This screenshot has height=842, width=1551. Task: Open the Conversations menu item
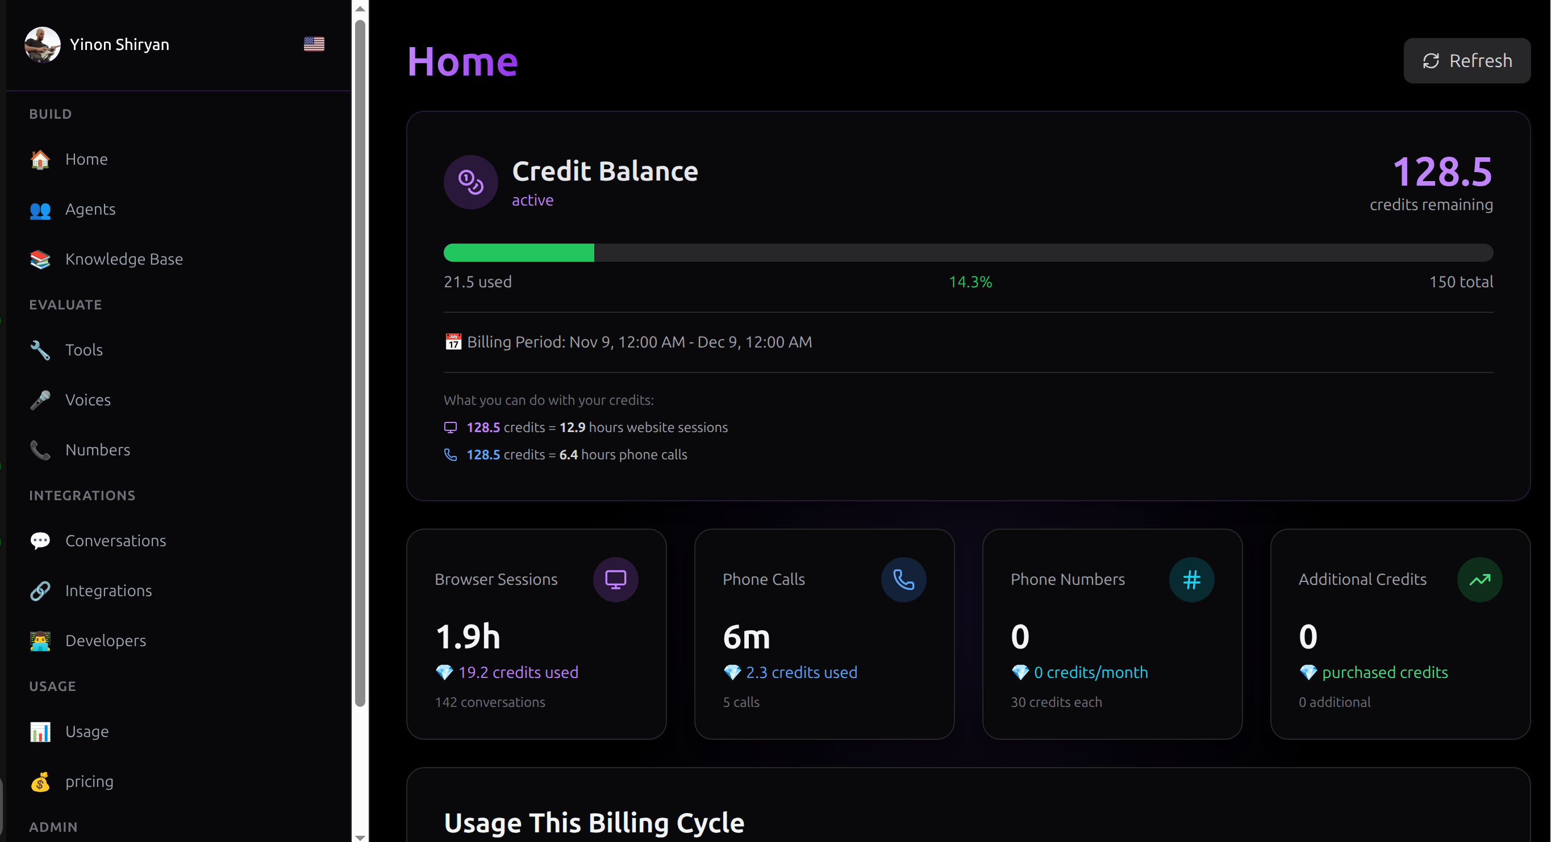[115, 541]
